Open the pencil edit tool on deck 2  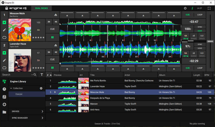[x=4, y=60]
